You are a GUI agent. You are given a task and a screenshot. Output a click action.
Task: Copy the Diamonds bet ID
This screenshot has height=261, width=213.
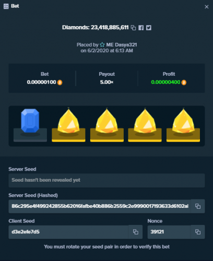[133, 28]
